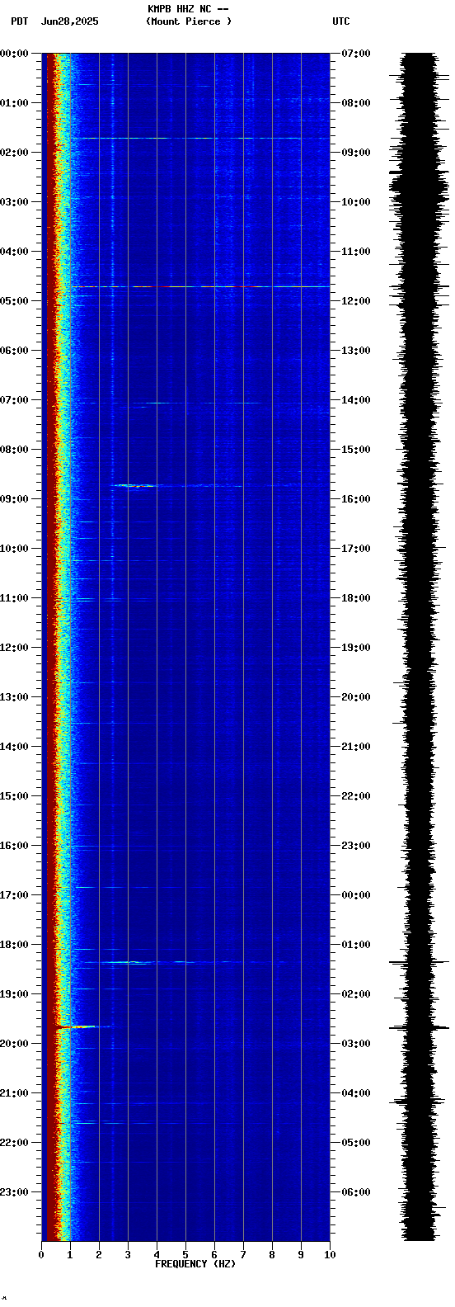Click UTC time label '13:00'
Viewport: 455px width, 1307px height.
(x=356, y=351)
